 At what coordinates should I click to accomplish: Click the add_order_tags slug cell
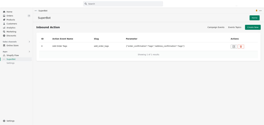click(101, 46)
